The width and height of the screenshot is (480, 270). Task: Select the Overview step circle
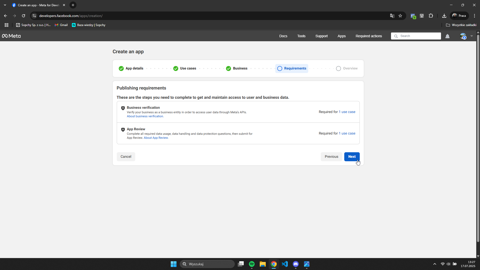(x=338, y=68)
